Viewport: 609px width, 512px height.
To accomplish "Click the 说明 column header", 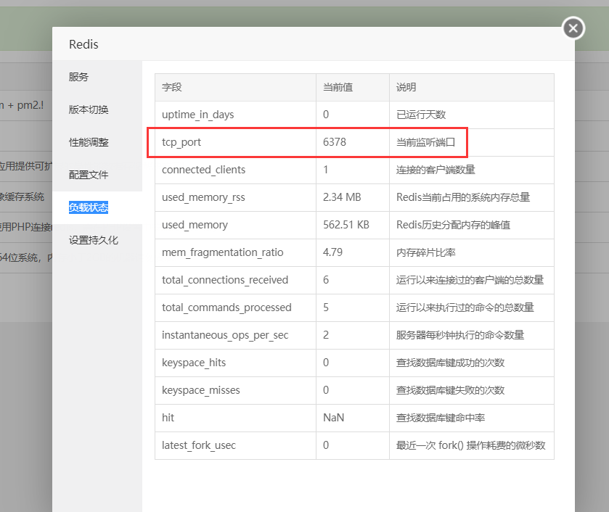I will click(x=406, y=87).
